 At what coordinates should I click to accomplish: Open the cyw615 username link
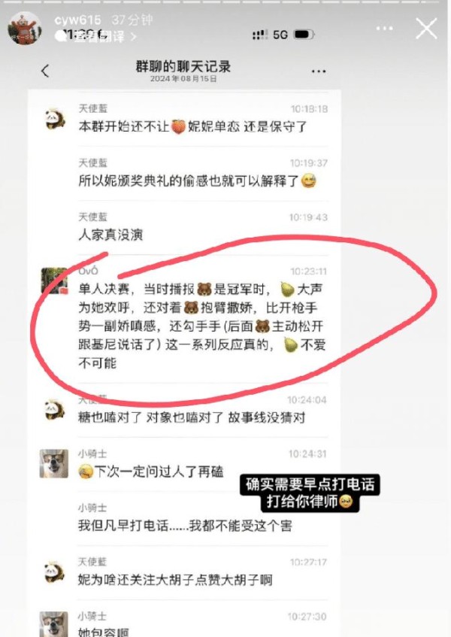coord(77,20)
